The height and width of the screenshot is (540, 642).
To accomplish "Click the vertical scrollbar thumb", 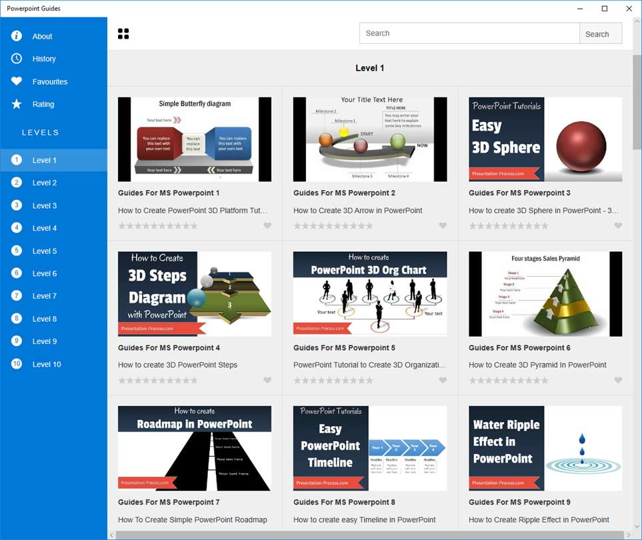I will [637, 103].
